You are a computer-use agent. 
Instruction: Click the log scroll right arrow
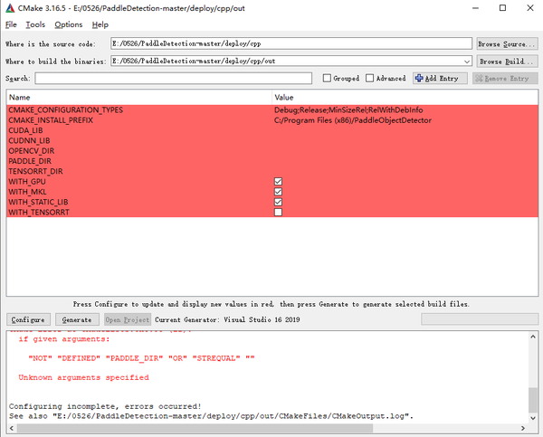[x=523, y=428]
